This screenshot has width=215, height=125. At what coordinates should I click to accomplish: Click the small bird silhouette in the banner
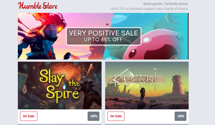107,24
